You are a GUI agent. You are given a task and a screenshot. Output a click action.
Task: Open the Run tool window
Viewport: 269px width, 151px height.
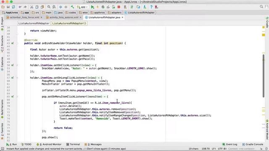[12, 144]
